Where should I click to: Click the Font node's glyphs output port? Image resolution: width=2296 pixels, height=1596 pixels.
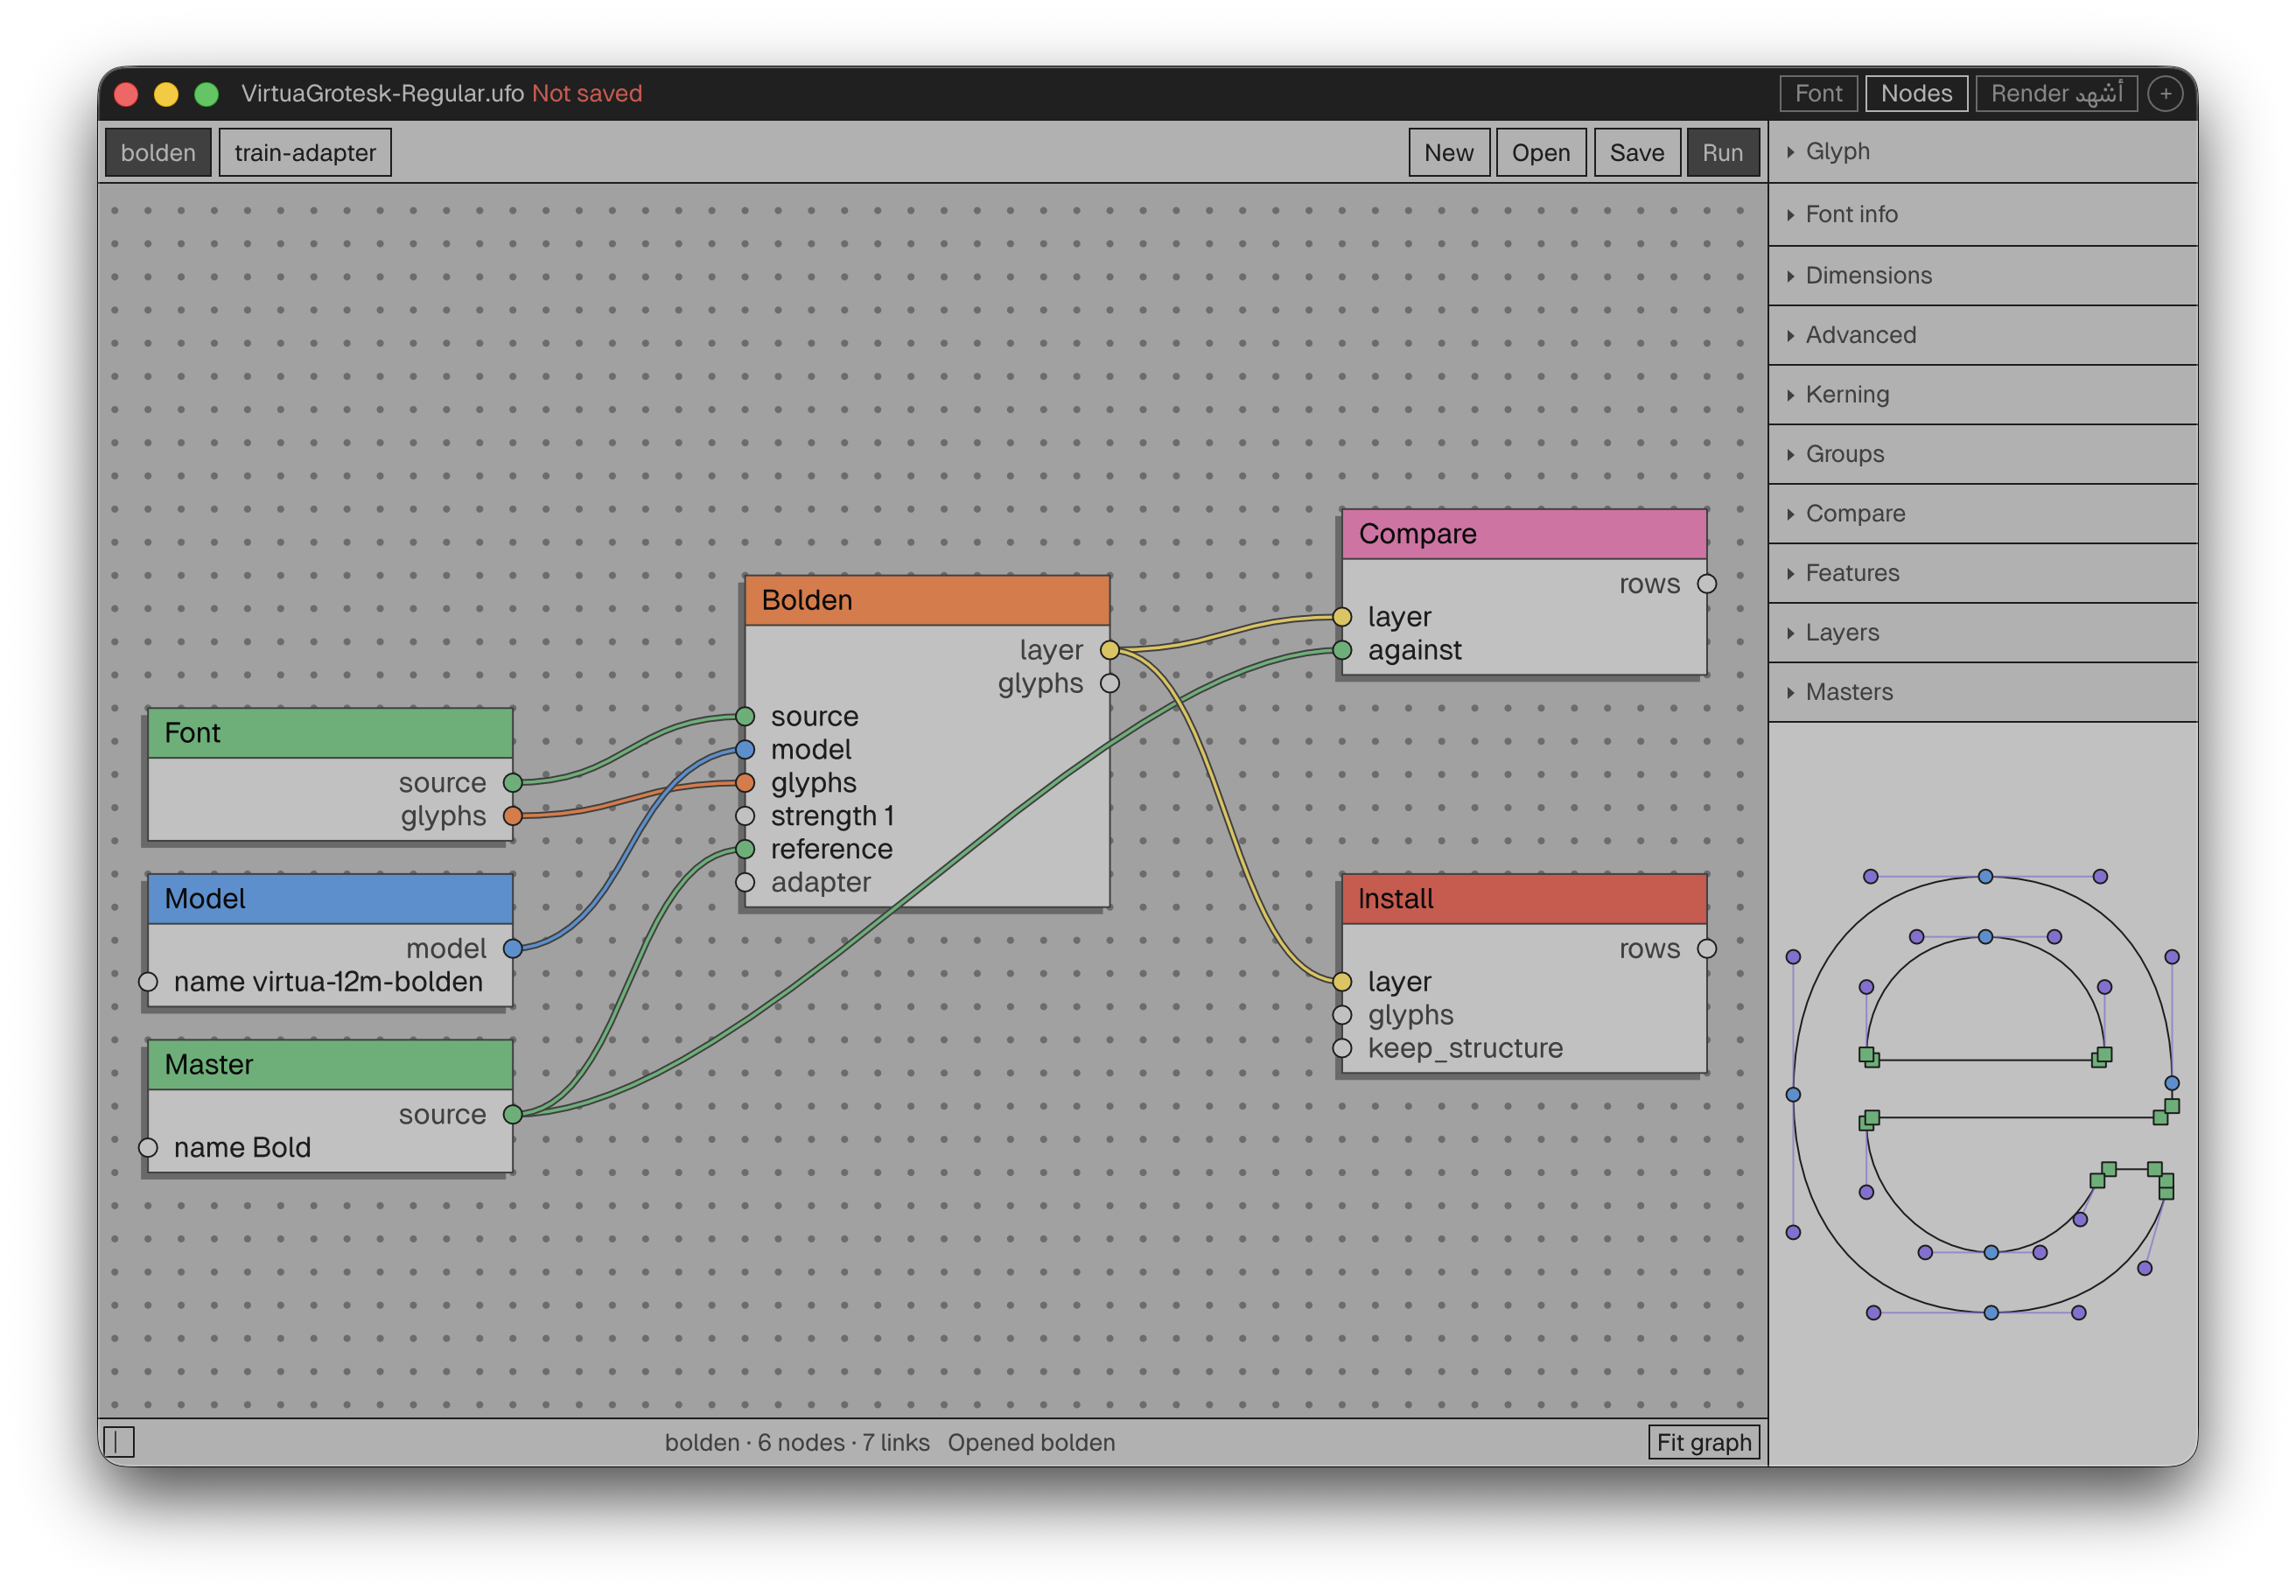[x=512, y=816]
